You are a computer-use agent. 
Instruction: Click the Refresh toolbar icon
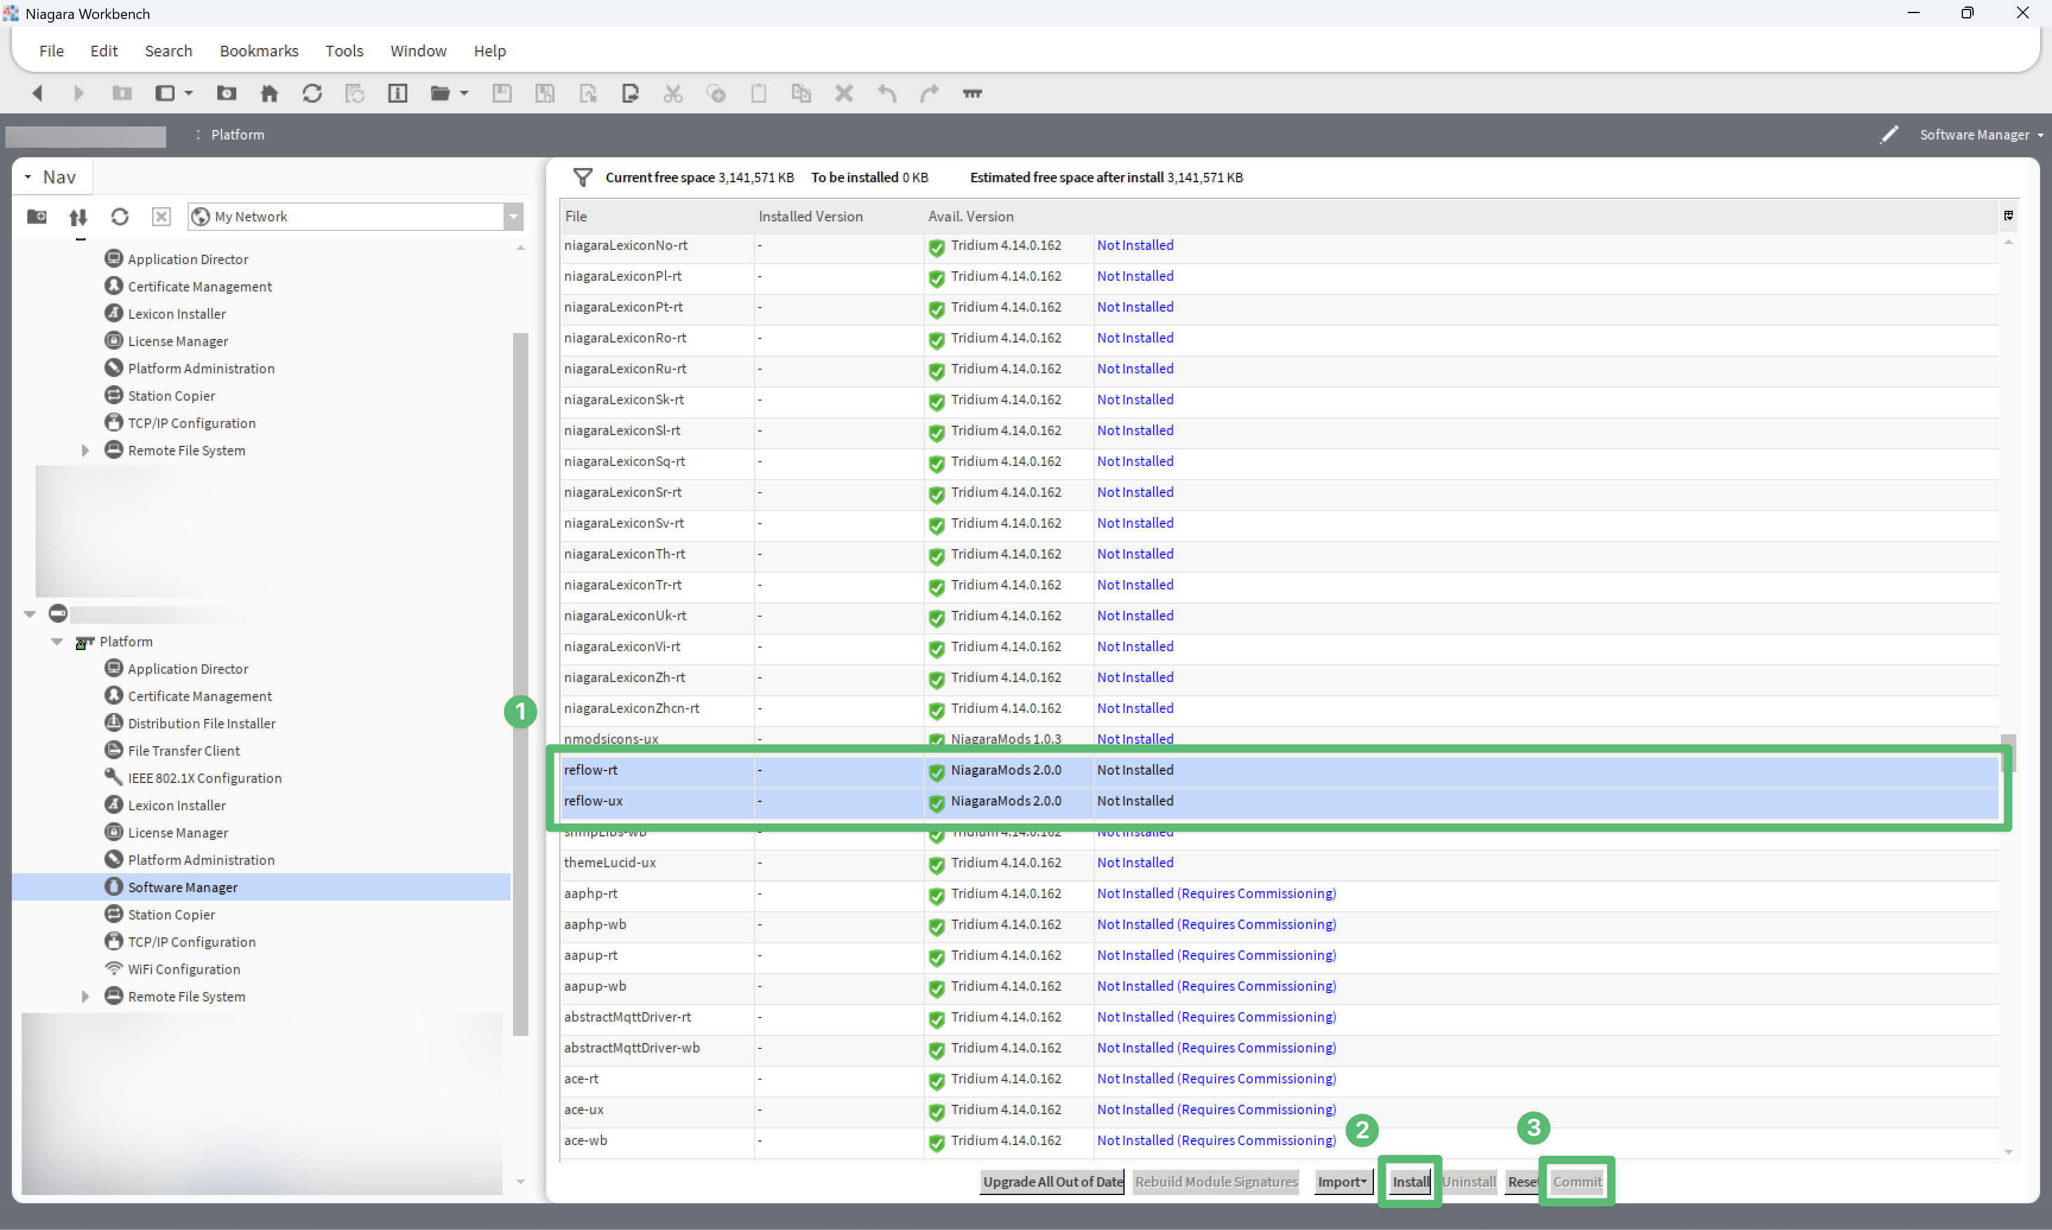pyautogui.click(x=312, y=93)
